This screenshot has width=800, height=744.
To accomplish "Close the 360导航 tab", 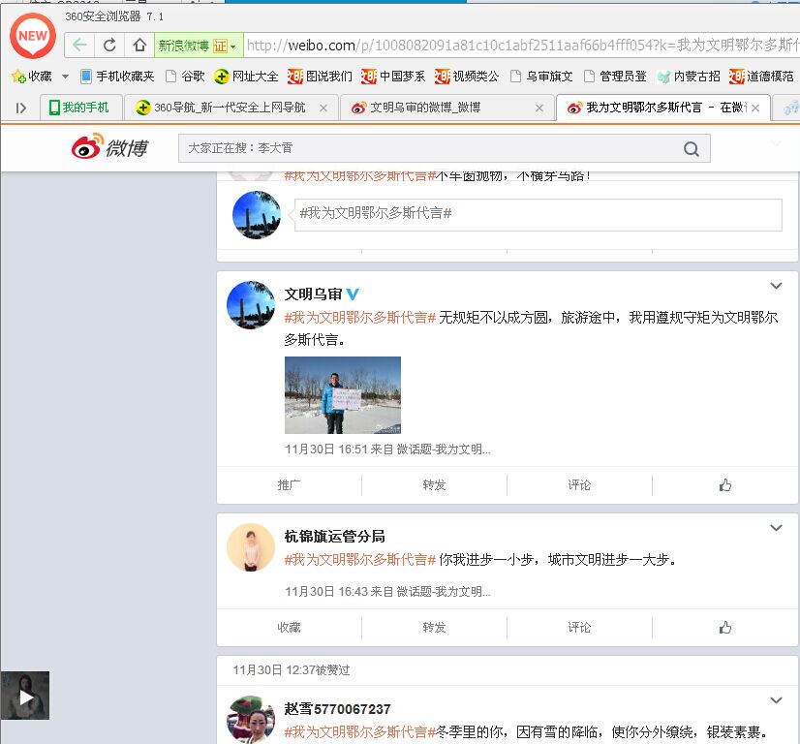I will pos(323,108).
